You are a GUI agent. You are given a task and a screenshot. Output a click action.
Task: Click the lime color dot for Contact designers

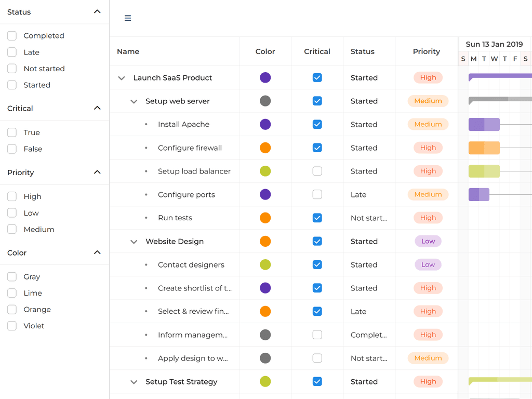265,264
